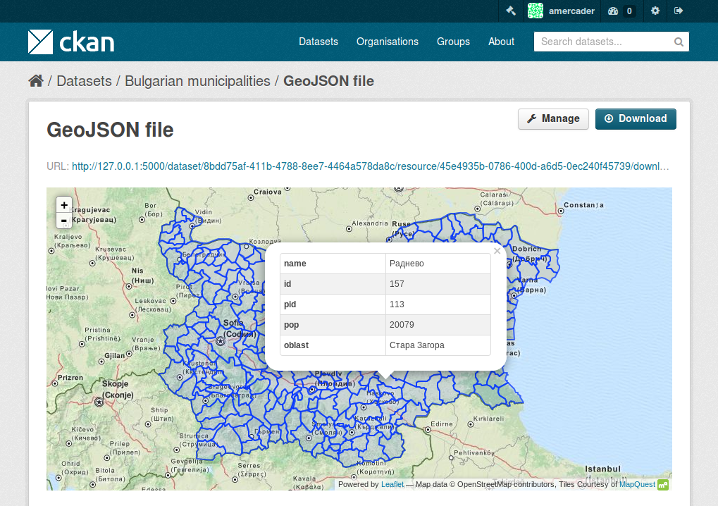This screenshot has height=506, width=718.
Task: Click the search magnifier icon
Action: [679, 42]
